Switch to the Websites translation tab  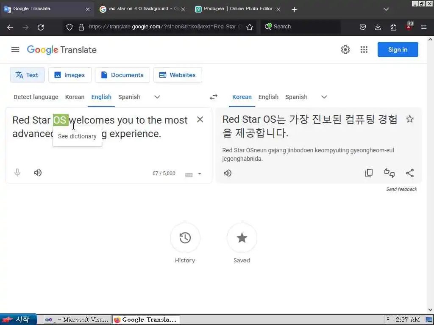(x=178, y=75)
